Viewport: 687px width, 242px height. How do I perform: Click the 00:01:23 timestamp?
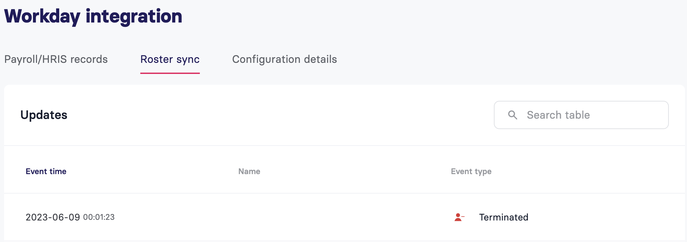point(99,217)
